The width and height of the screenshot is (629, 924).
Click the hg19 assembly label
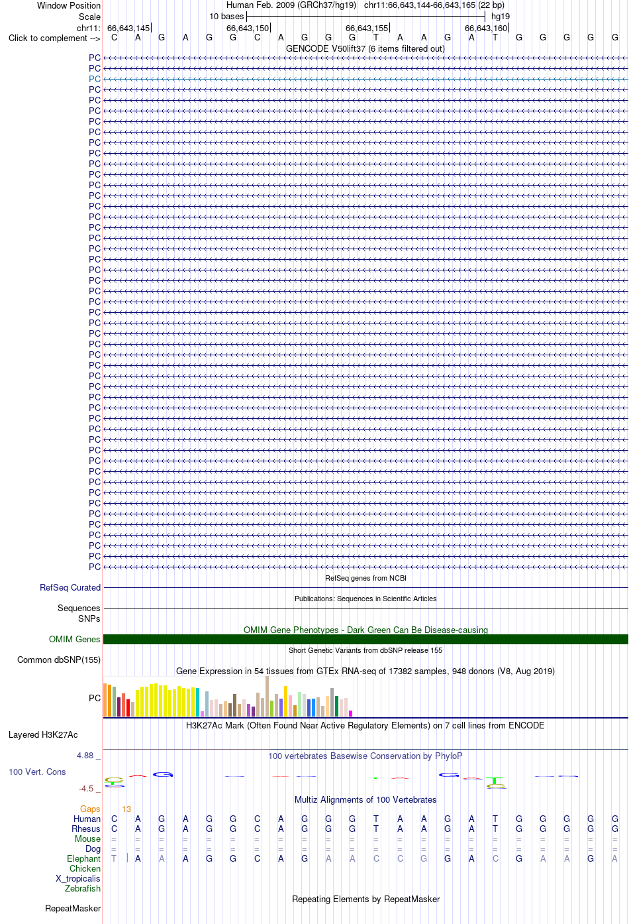point(501,16)
